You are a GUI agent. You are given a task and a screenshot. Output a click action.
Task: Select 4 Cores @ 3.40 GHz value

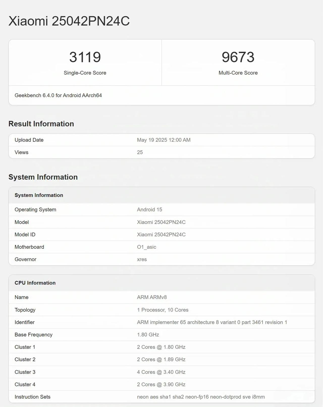pyautogui.click(x=161, y=372)
